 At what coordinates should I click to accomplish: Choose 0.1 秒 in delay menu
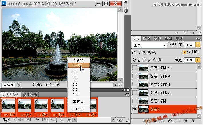[x=79, y=65]
